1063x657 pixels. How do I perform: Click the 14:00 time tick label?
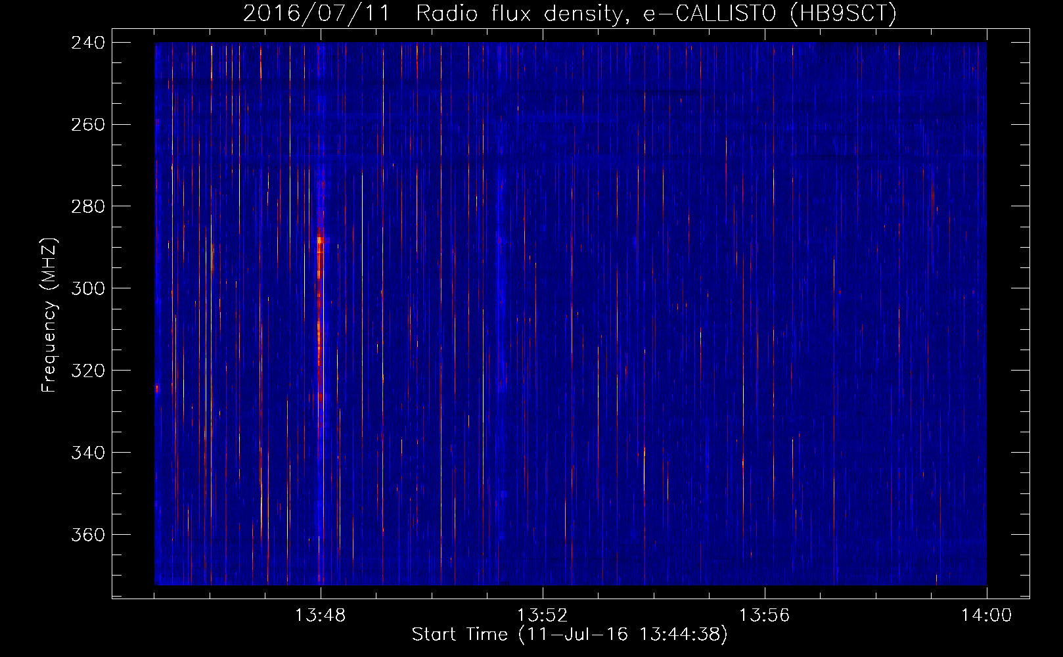pyautogui.click(x=986, y=615)
